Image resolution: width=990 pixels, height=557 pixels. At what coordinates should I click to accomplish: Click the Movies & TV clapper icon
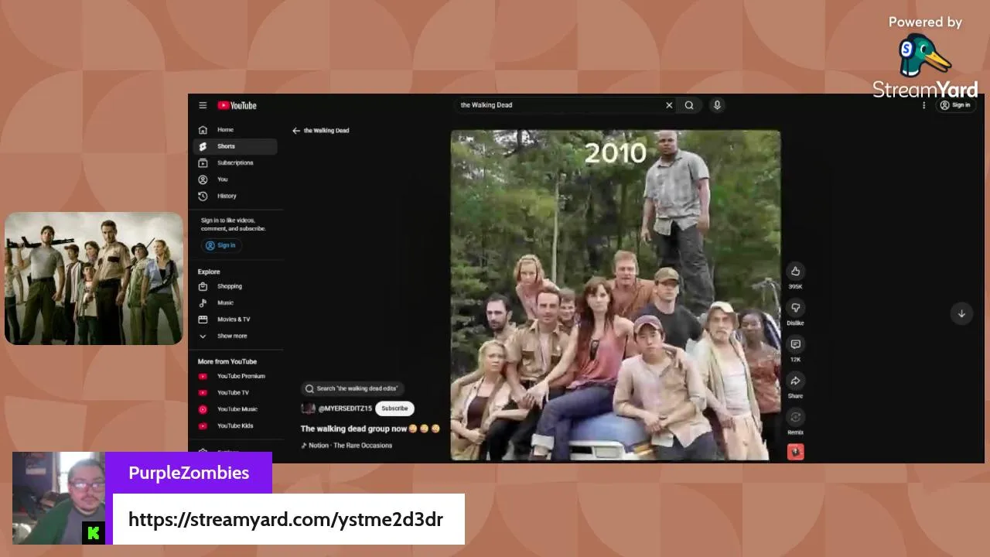[203, 320]
